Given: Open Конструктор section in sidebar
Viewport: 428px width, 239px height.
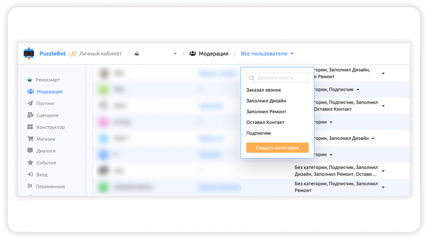Looking at the screenshot, I should click(51, 127).
